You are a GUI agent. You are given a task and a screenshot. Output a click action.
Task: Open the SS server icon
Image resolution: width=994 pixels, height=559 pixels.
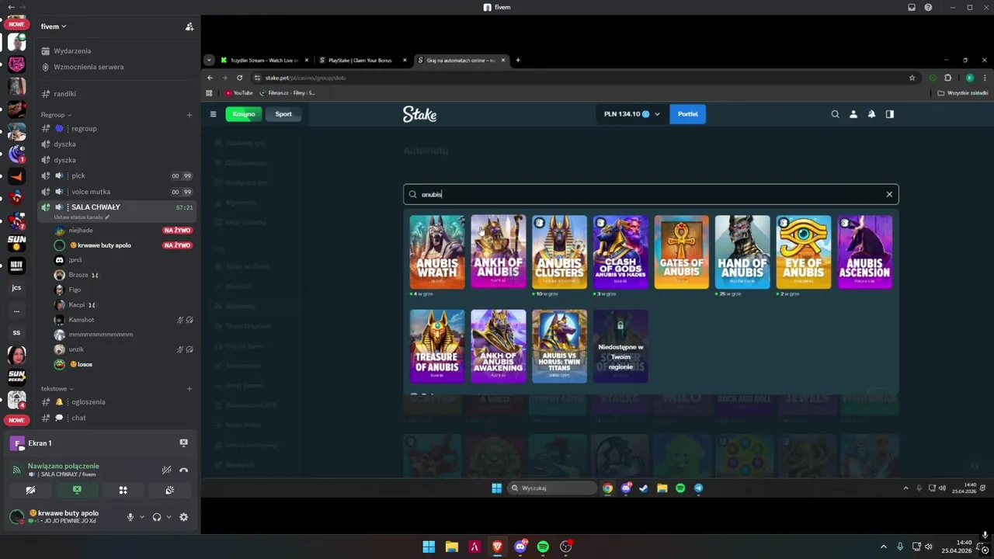point(16,332)
